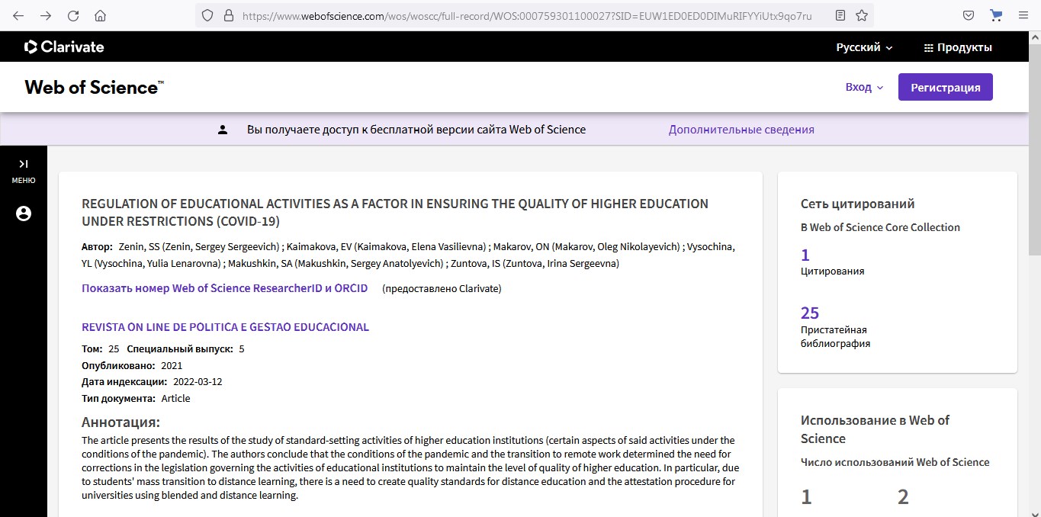Show Web of Science ResearcherID and ORCID
Viewport: 1041px width, 517px height.
[x=225, y=288]
